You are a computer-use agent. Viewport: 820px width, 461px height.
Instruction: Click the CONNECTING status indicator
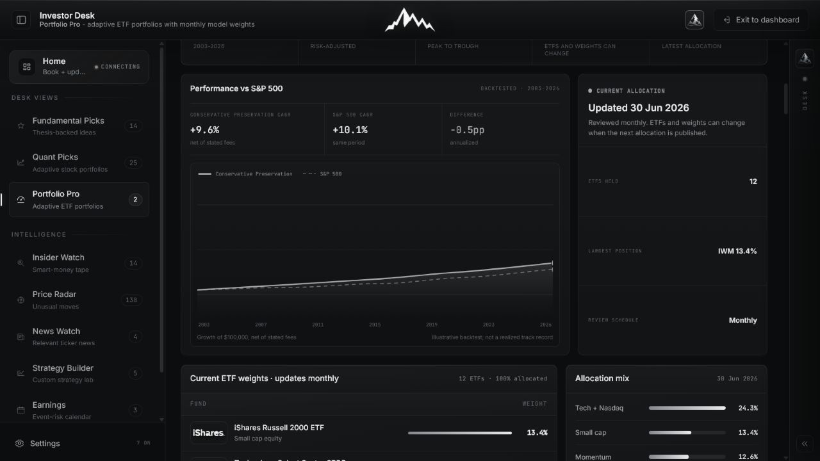point(117,67)
